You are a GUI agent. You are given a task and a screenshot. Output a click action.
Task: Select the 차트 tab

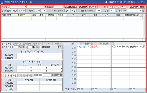[72, 43]
